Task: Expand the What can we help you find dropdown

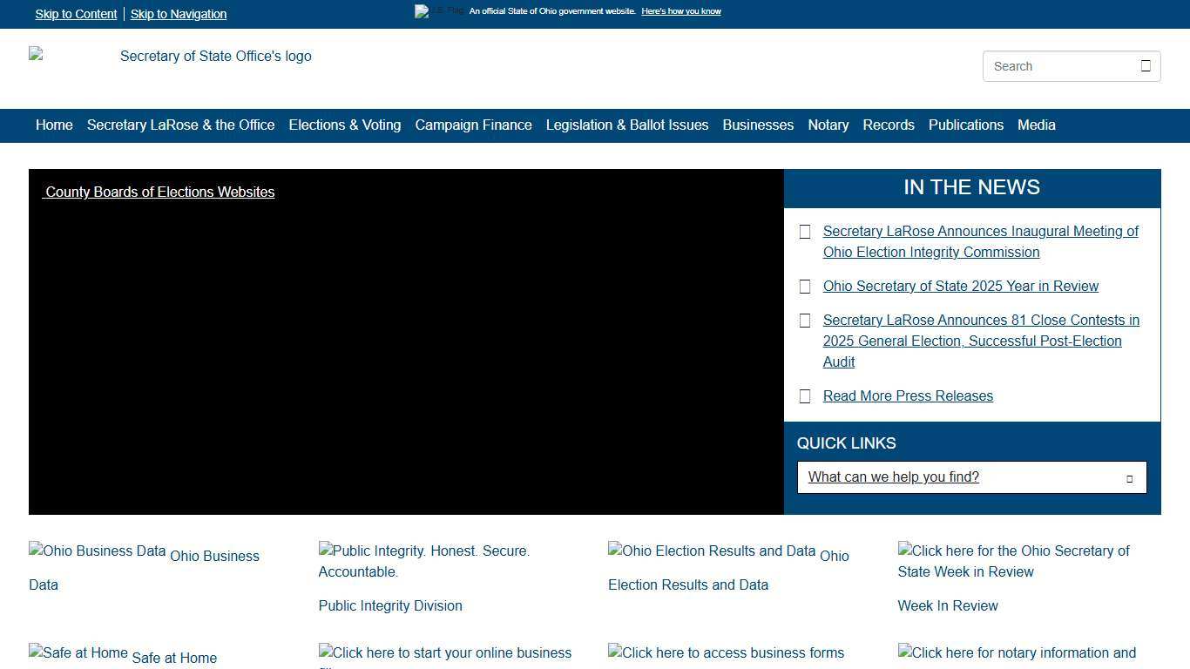Action: coord(1129,477)
